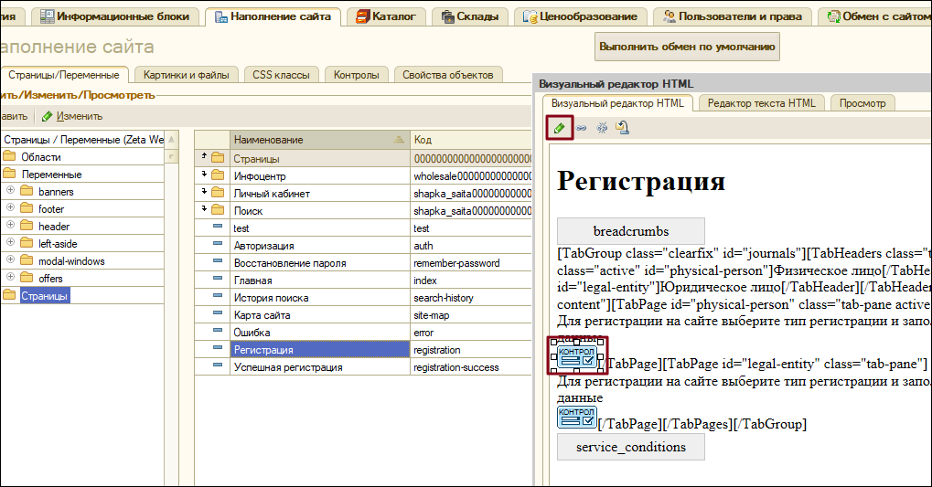Viewport: 932px width, 487px height.
Task: Click the tree panel scrollbar up arrow
Action: click(x=171, y=140)
